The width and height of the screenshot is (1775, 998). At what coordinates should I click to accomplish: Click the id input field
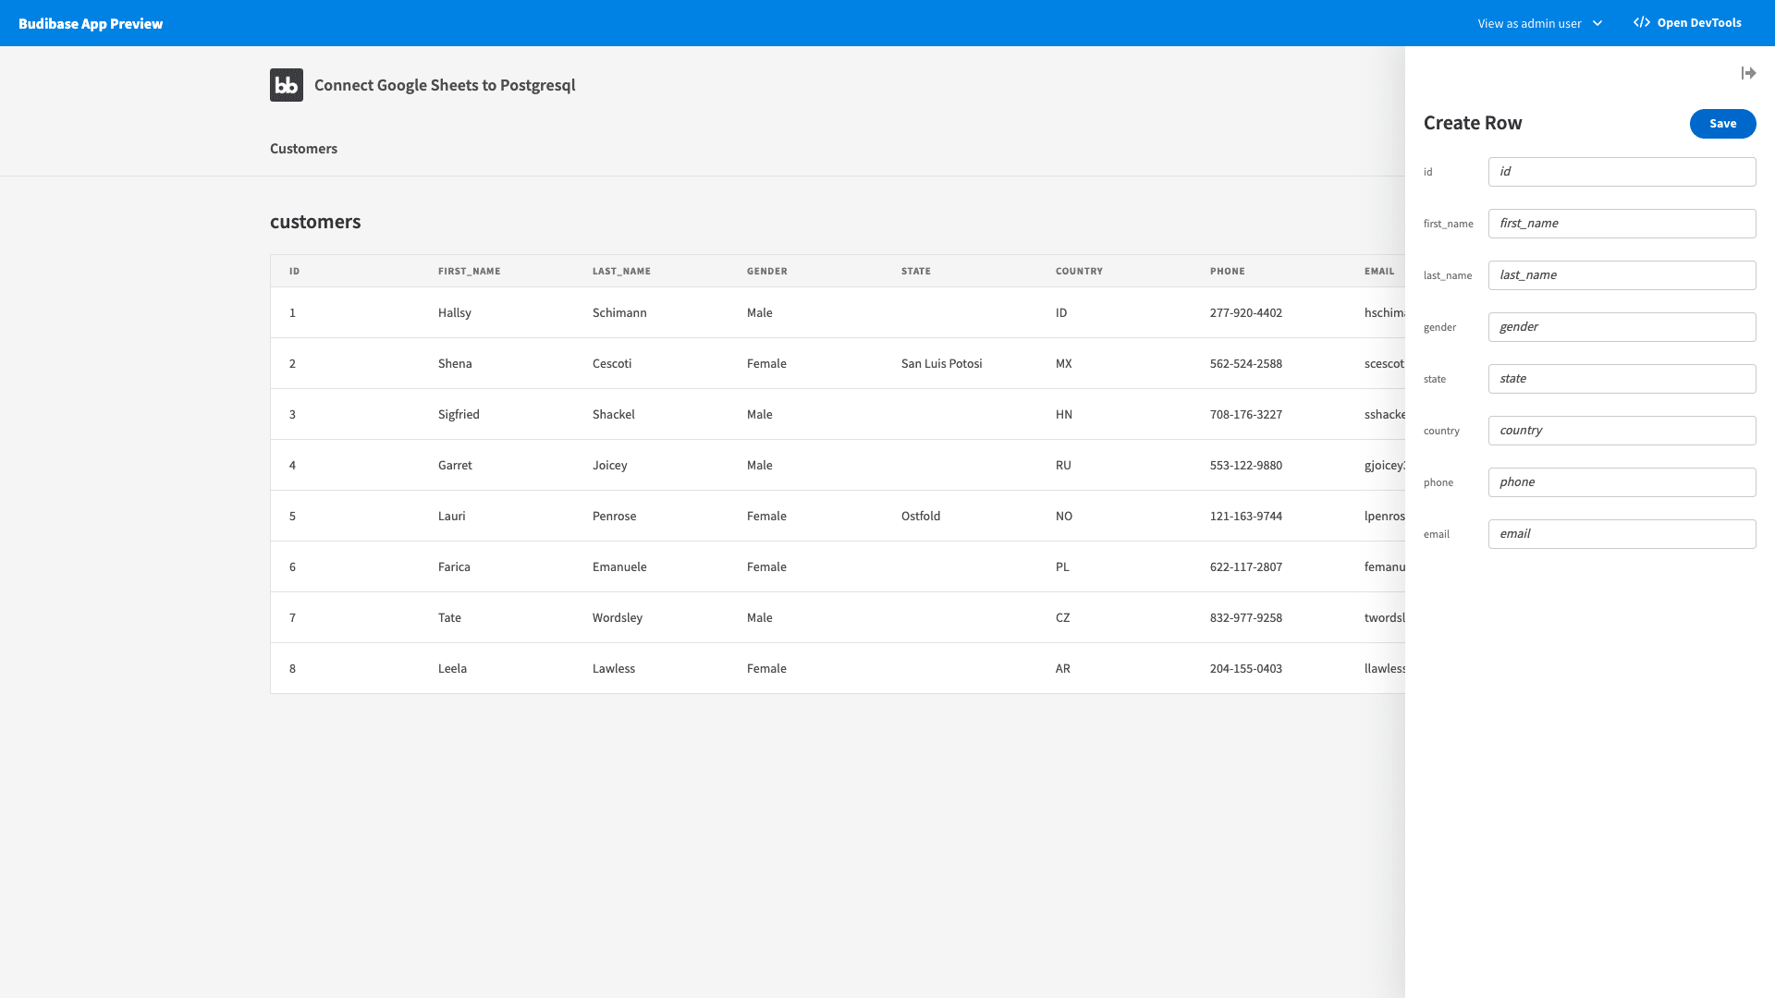(1622, 172)
